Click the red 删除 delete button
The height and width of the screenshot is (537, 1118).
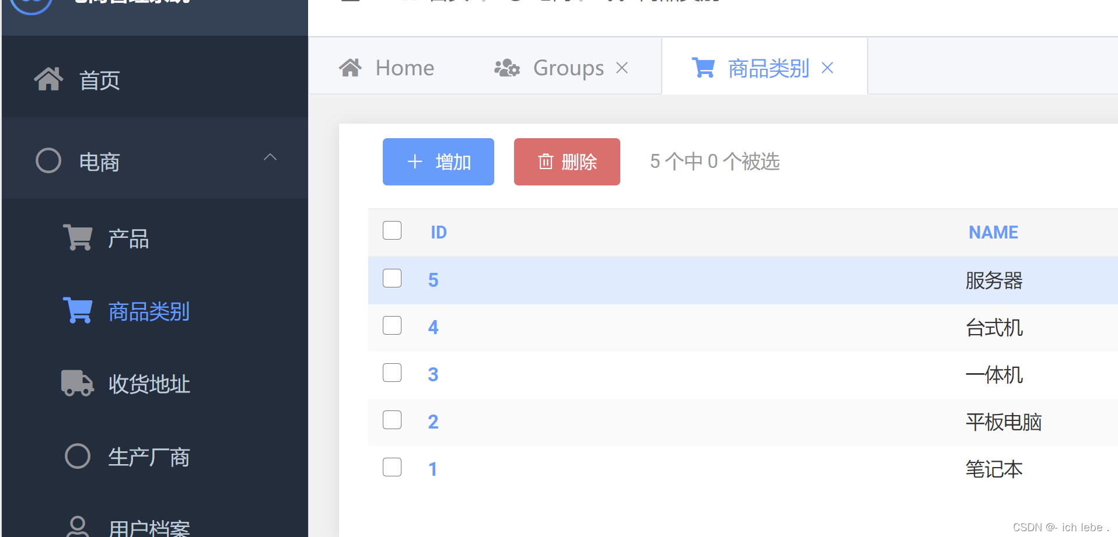tap(566, 162)
